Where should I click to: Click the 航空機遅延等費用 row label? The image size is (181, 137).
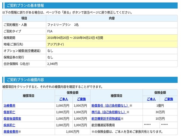pyautogui.click(x=103, y=125)
